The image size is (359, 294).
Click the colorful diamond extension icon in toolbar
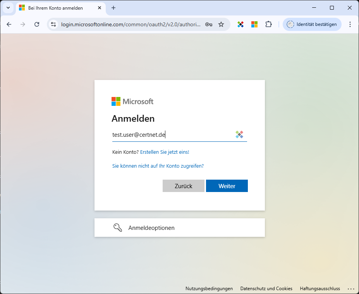tap(240, 24)
